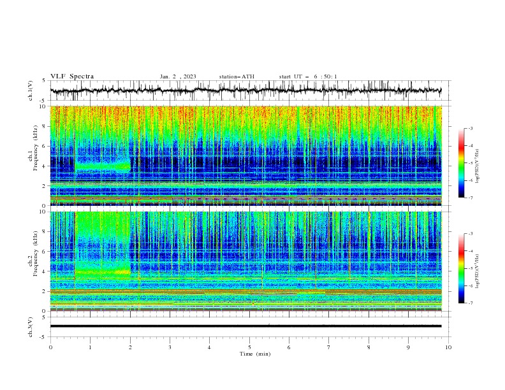This screenshot has height=390, width=505.
Task: Click the upper color bar's "log(PSD)(V²/Hz)" label
Action: point(478,166)
